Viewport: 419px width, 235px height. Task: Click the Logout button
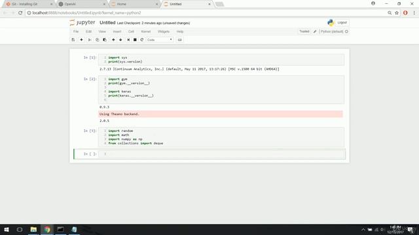coord(342,23)
